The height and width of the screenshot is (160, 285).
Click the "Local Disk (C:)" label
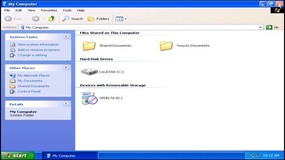click(111, 72)
